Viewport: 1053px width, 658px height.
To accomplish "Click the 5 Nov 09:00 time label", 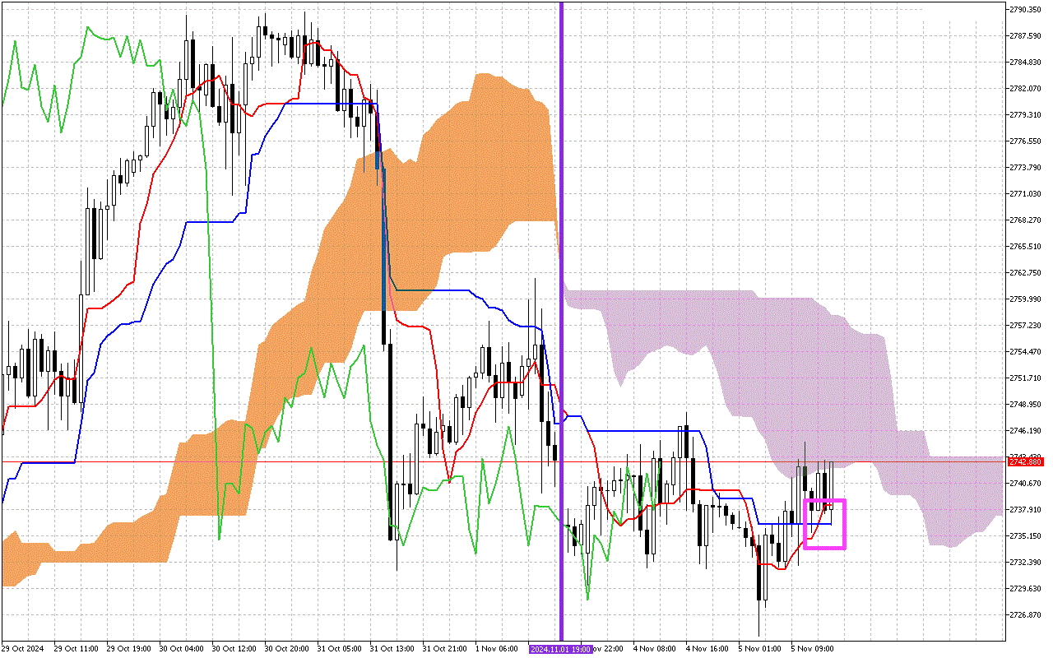I will (812, 649).
